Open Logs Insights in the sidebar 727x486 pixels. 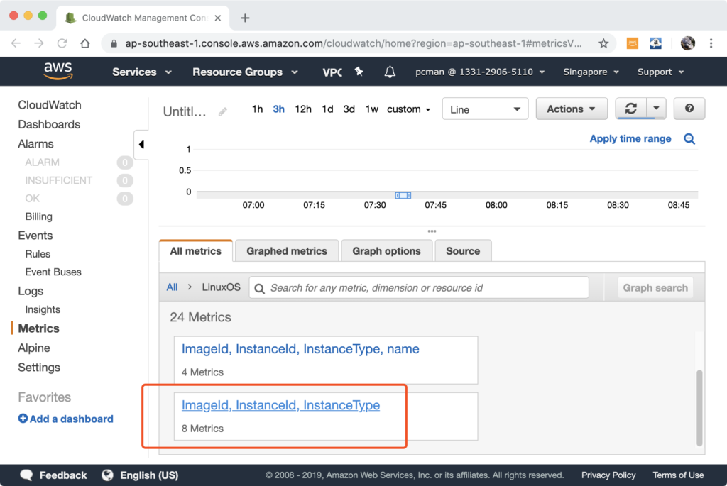point(43,309)
